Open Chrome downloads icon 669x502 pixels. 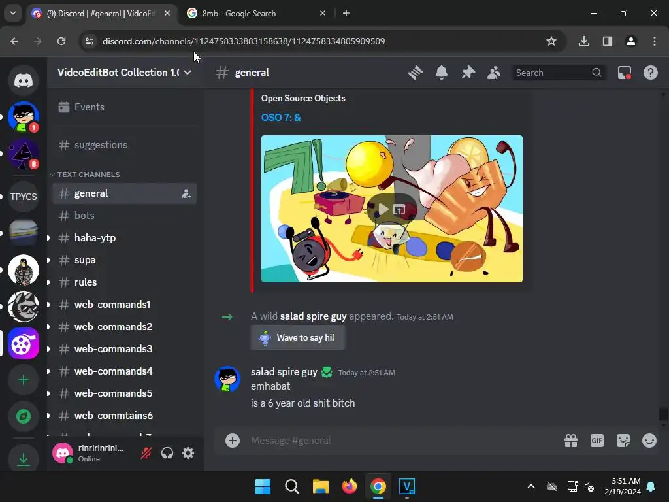click(584, 41)
